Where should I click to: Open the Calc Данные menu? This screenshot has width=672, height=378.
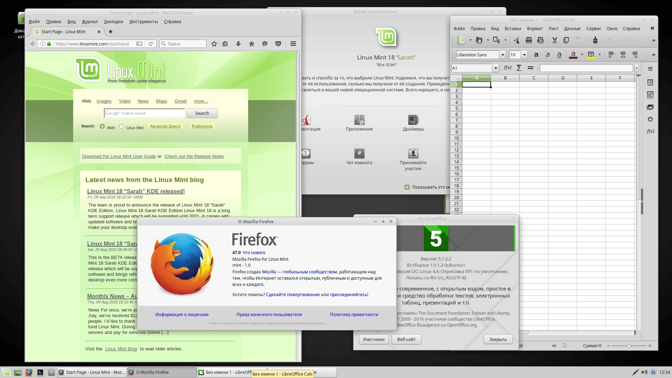click(x=572, y=29)
